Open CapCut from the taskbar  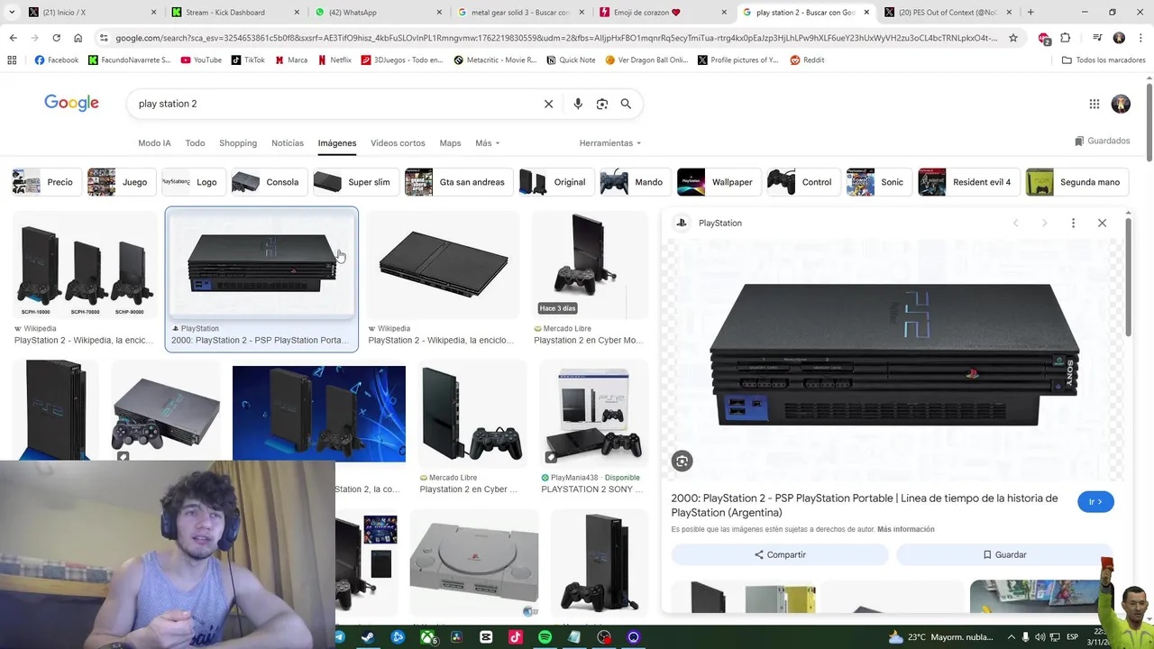(486, 637)
